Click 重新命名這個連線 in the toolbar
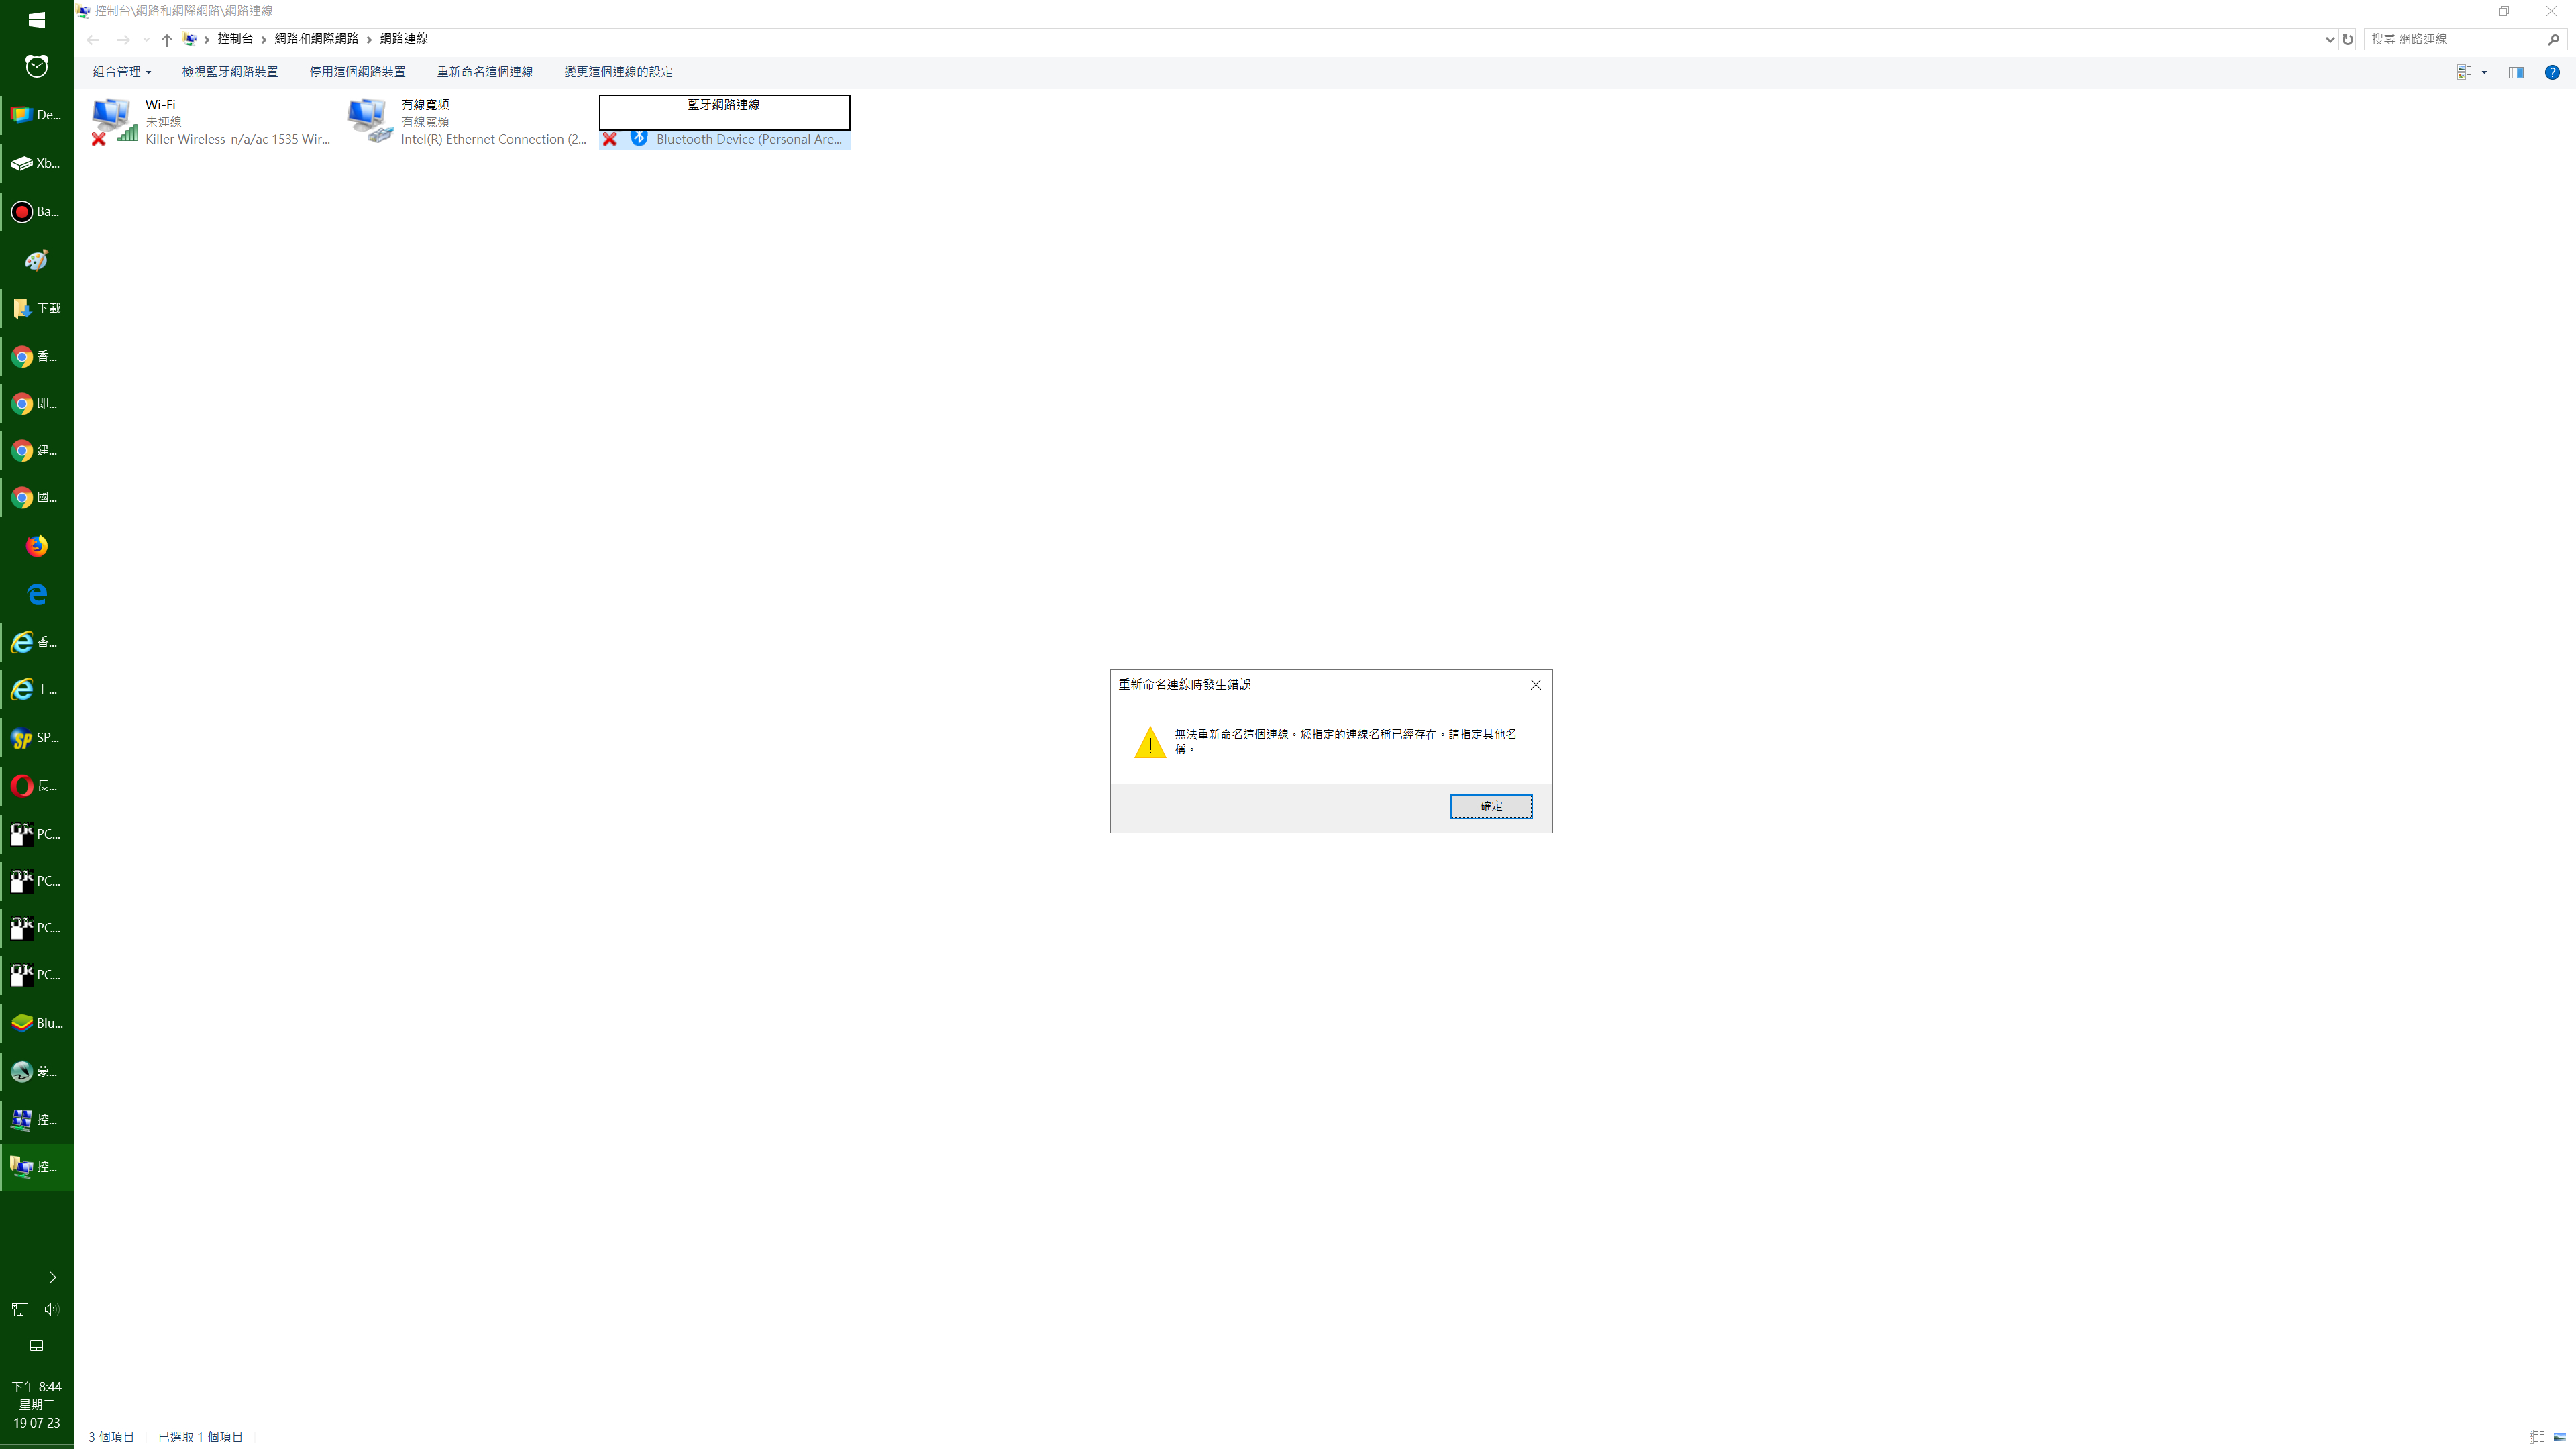The image size is (2576, 1449). tap(484, 72)
